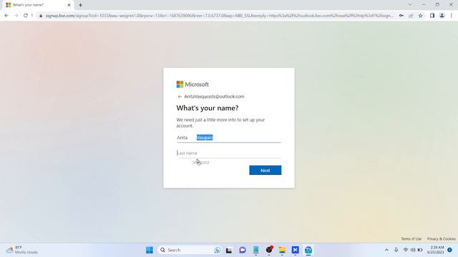Viewport: 458px width, 257px height.
Task: Open Teams Chat on taskbar
Action: click(243, 250)
